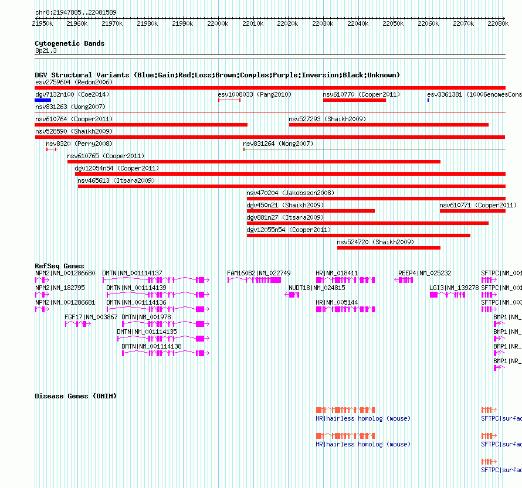The width and height of the screenshot is (522, 488).
Task: Select the 22050k ruler position
Action: point(393,23)
